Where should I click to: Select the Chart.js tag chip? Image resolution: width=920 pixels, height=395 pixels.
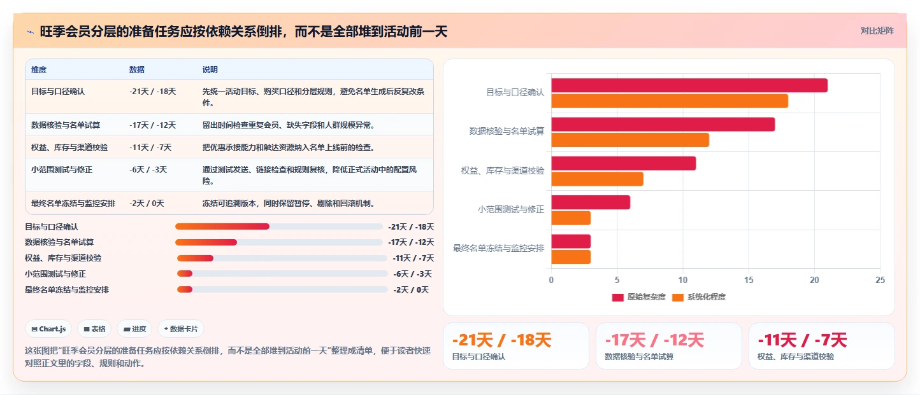tap(49, 329)
